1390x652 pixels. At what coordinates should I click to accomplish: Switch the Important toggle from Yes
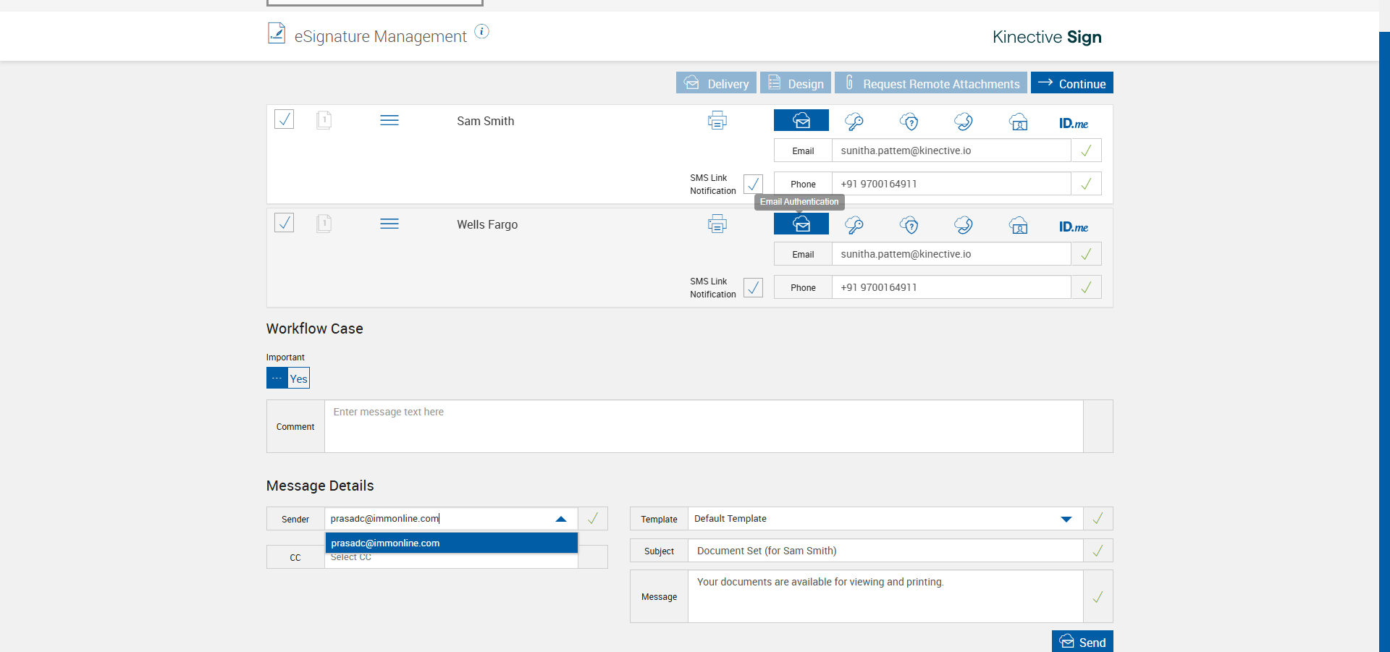(x=288, y=378)
